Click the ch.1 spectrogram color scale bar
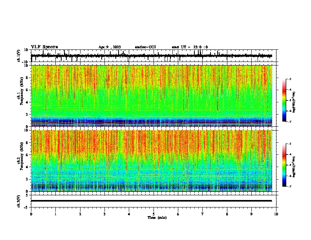This screenshot has height=240, width=311. point(284,100)
